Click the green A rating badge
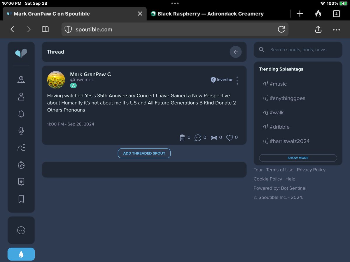The width and height of the screenshot is (350, 262). coord(73,86)
